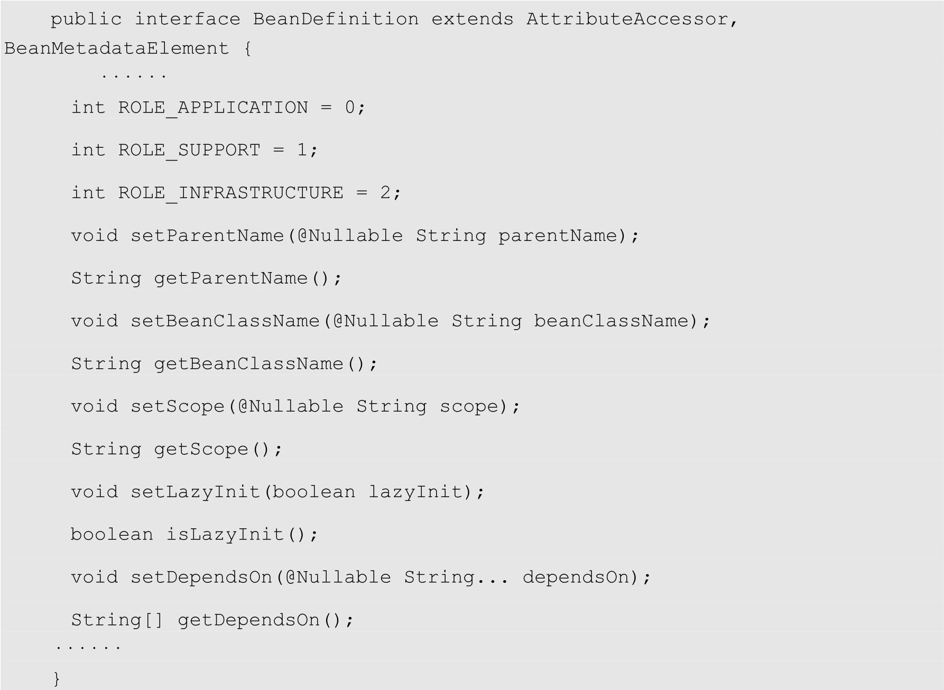
Task: Click the closing curly brace
Action: coord(57,678)
